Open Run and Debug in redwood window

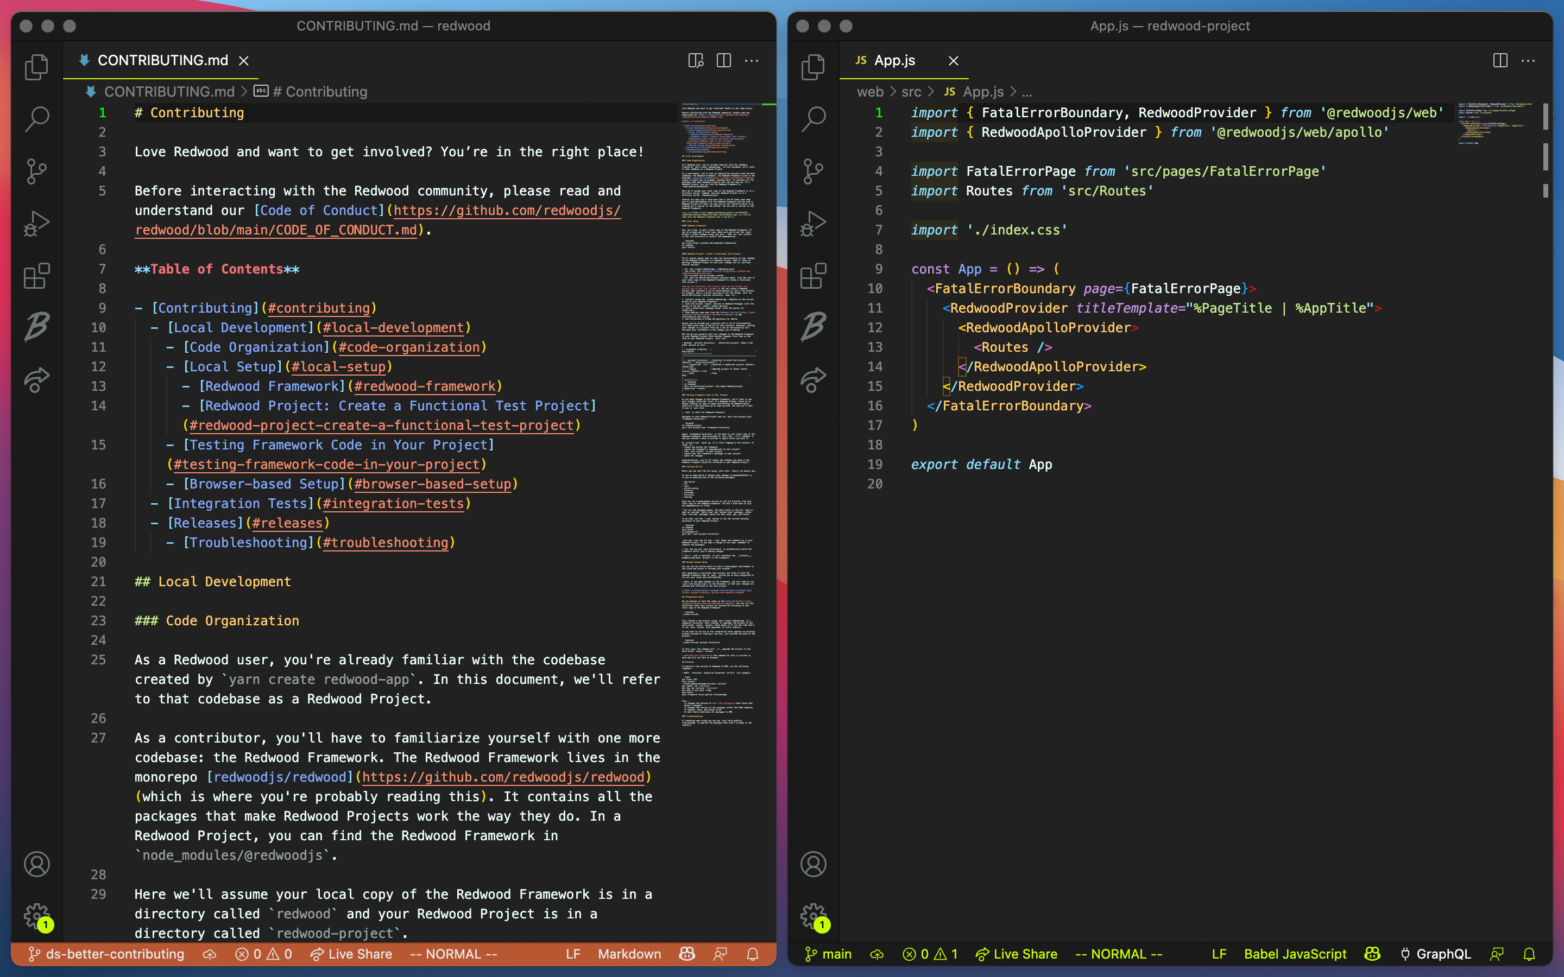click(37, 224)
